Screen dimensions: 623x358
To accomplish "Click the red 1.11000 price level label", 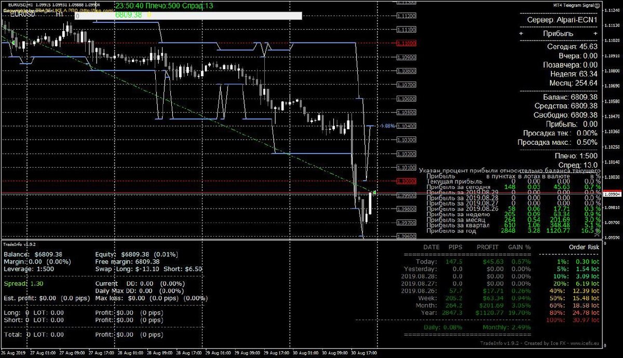I will (x=406, y=43).
